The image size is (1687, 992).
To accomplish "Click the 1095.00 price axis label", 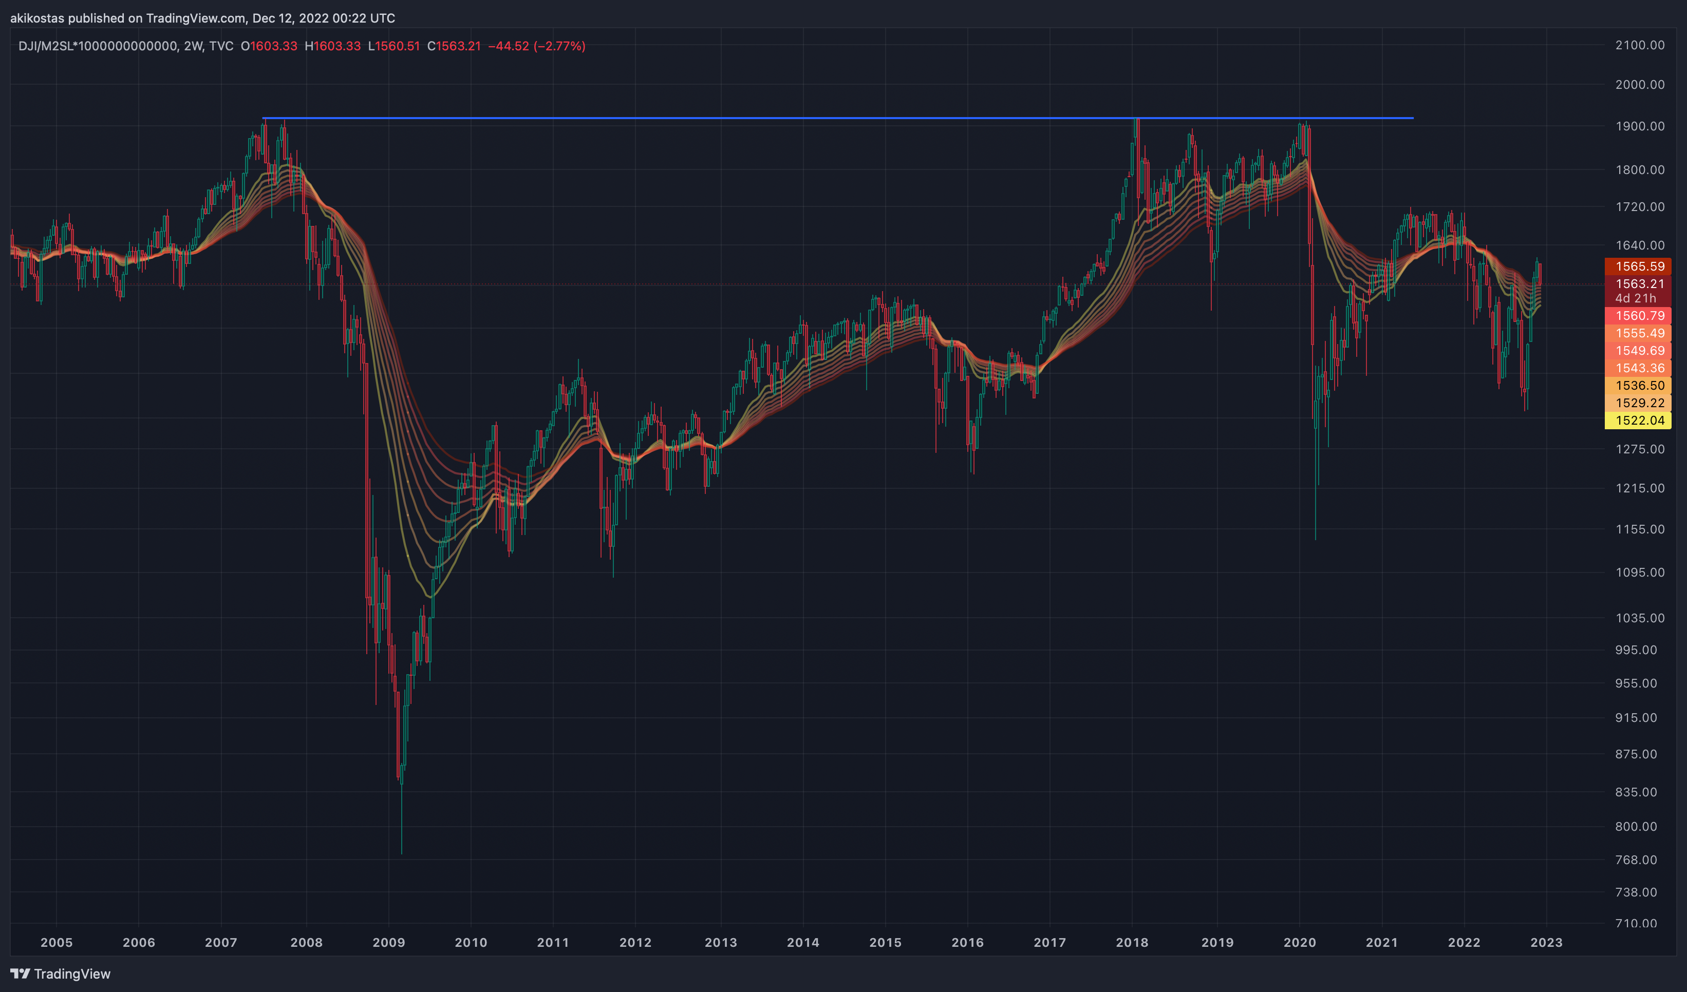I will (x=1639, y=573).
